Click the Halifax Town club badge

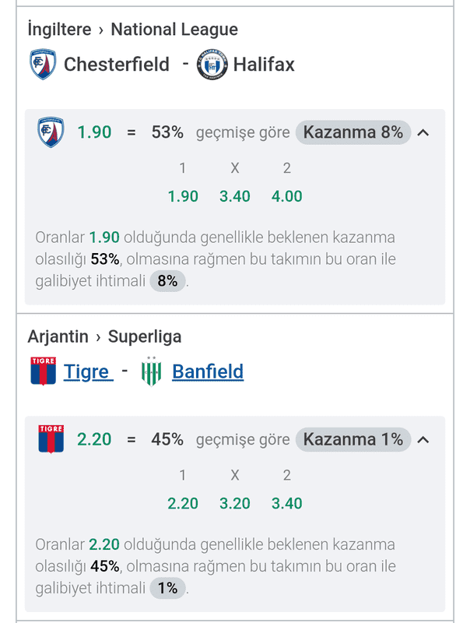[x=212, y=65]
